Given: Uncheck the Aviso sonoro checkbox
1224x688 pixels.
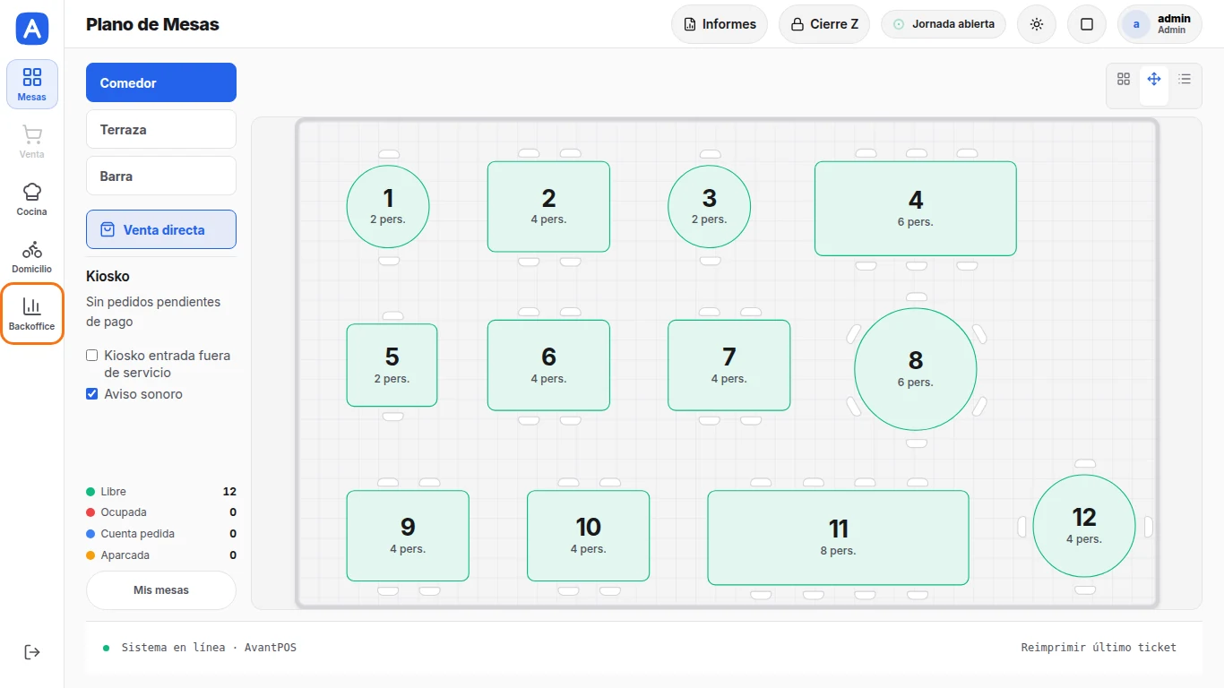Looking at the screenshot, I should click(x=91, y=393).
